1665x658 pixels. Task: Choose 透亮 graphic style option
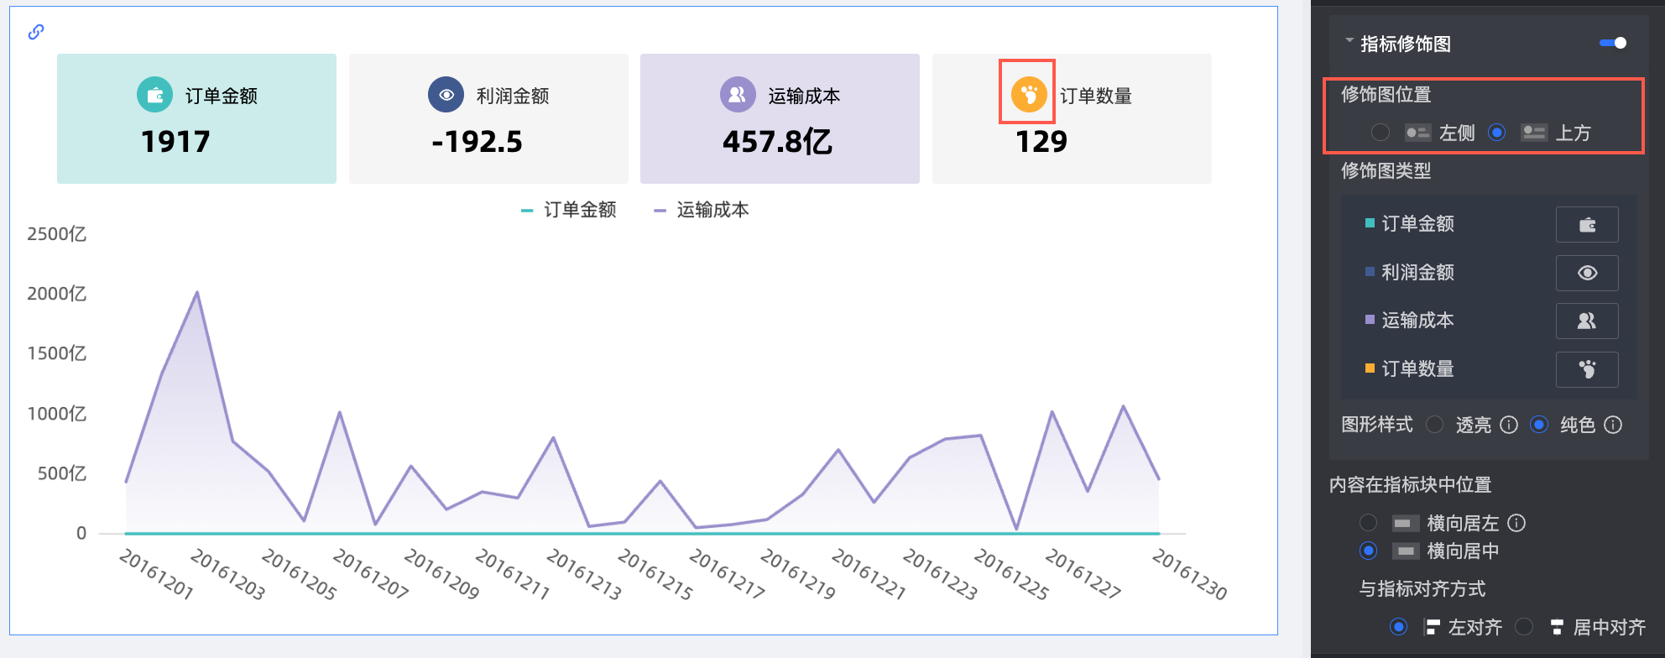click(x=1435, y=425)
